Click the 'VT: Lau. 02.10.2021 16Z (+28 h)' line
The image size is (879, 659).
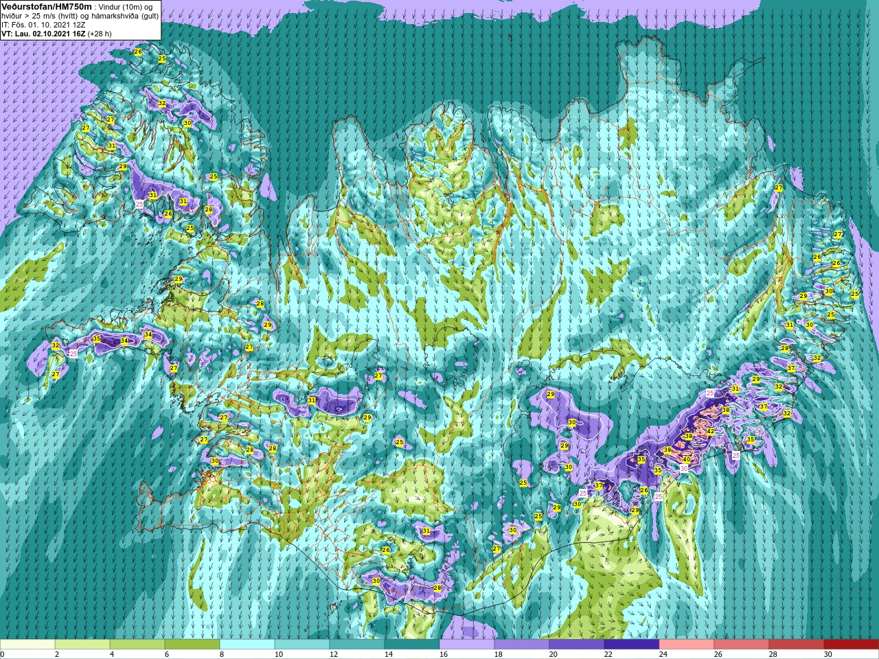point(56,34)
